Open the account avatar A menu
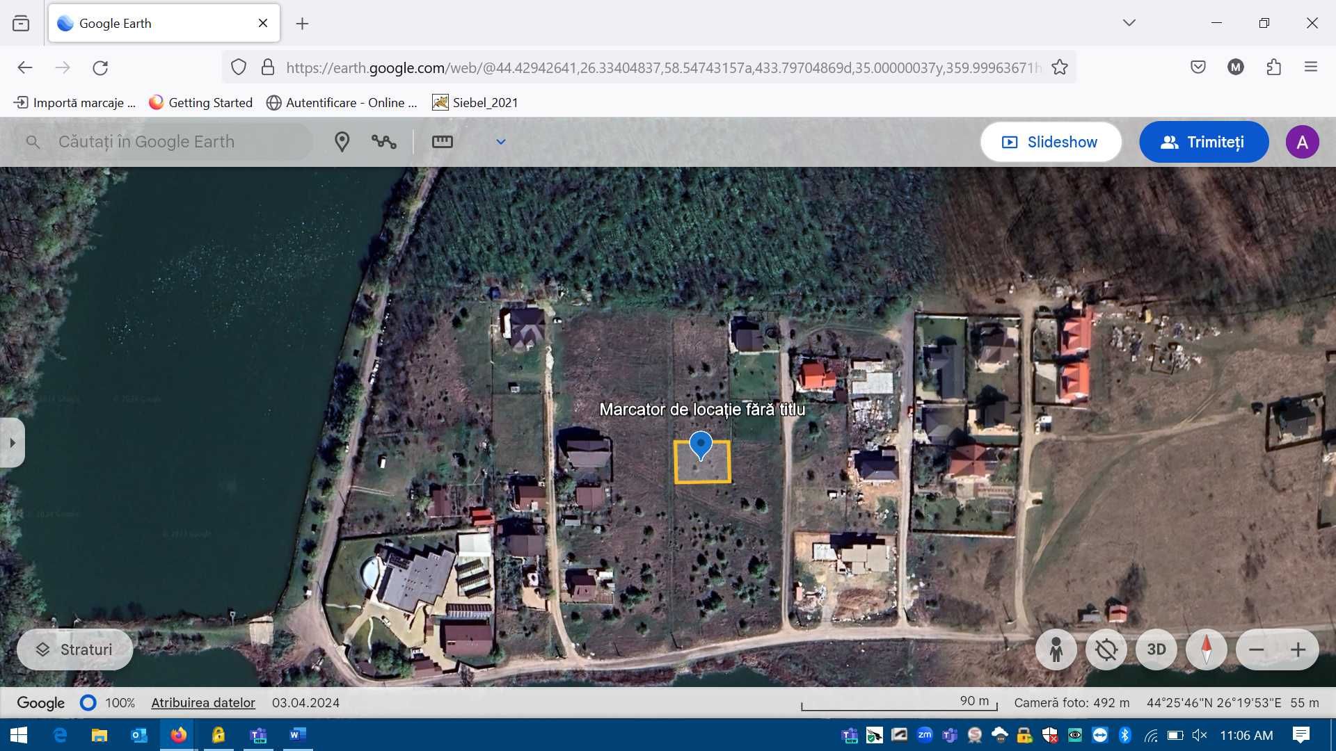 (x=1303, y=142)
